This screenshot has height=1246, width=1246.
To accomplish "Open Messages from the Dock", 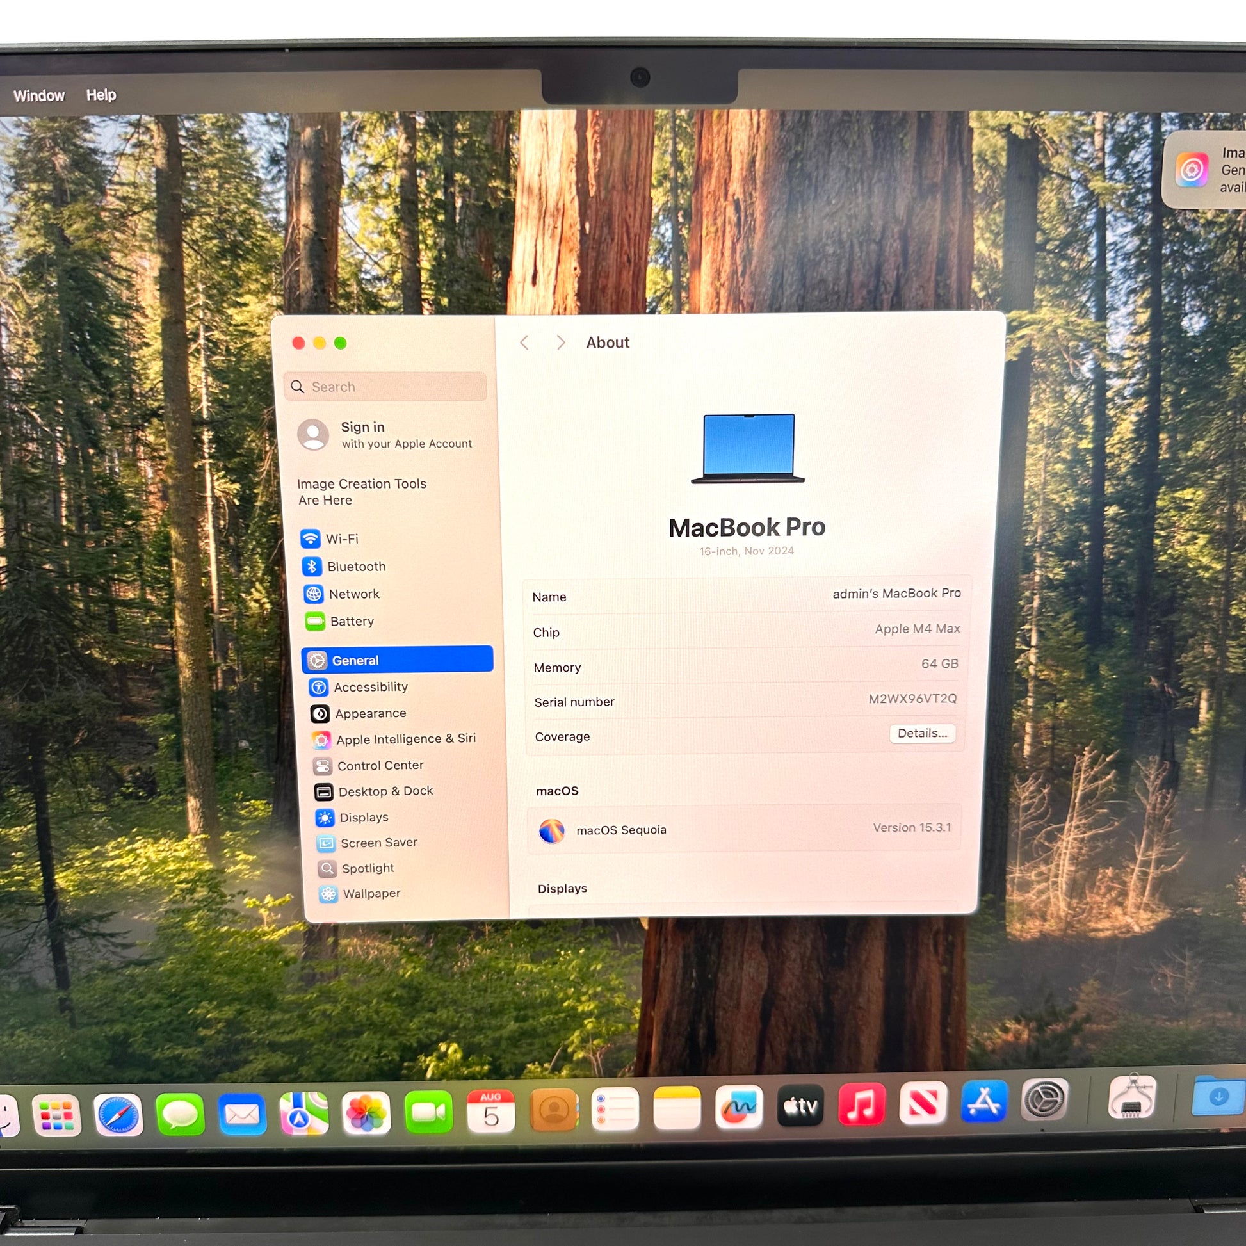I will (180, 1114).
